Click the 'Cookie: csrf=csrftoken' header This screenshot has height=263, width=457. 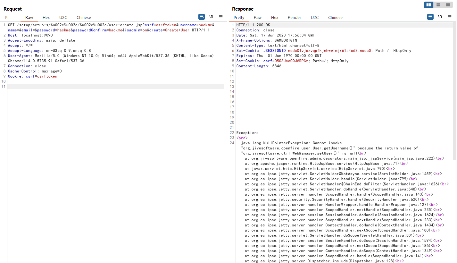(x=33, y=76)
